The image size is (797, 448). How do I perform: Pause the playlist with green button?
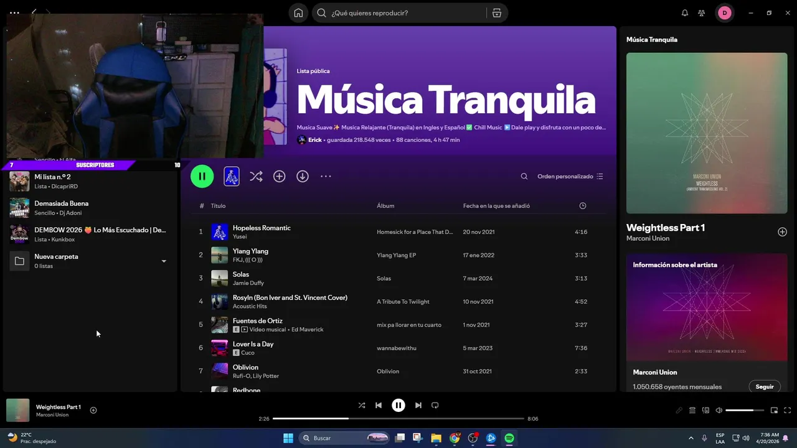(202, 176)
